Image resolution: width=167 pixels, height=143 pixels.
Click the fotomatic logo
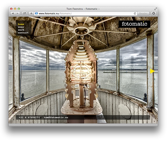point(134,24)
